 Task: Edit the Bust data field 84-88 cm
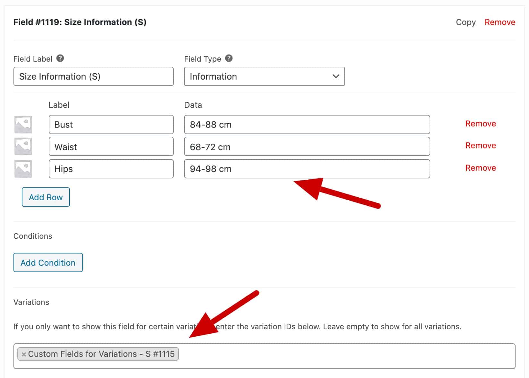click(x=307, y=125)
